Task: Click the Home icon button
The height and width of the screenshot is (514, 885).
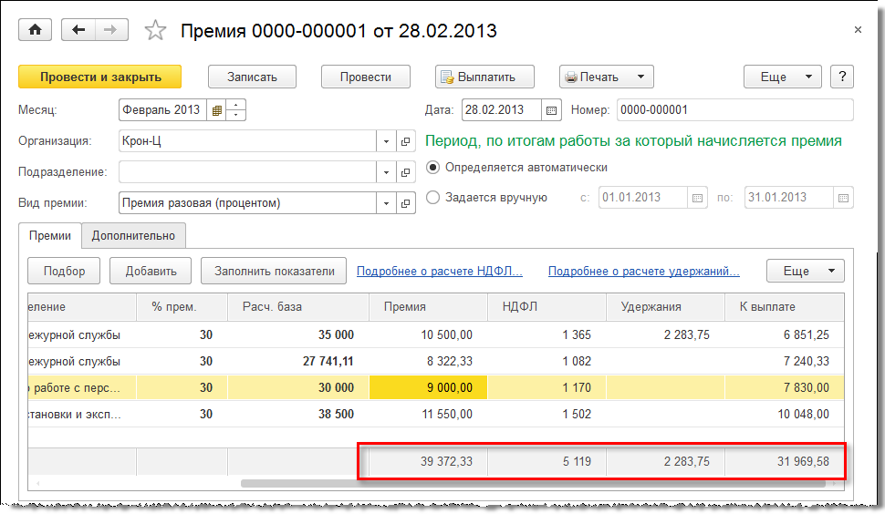Action: (36, 30)
